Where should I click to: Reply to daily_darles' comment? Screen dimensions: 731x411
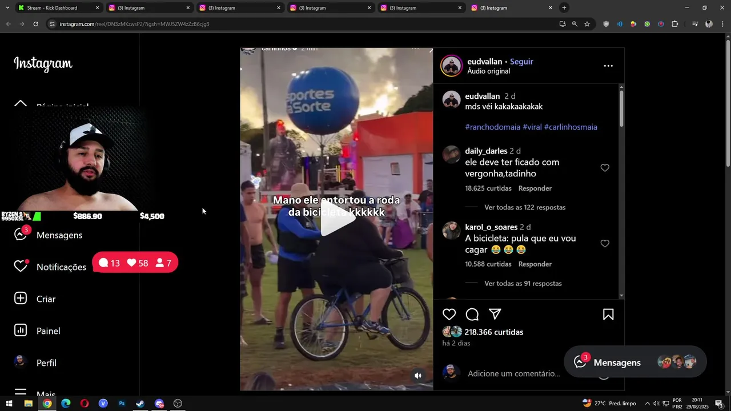coord(535,188)
